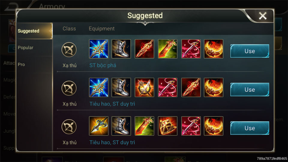
Task: Click silver boots icon in first build
Action: 121,49
